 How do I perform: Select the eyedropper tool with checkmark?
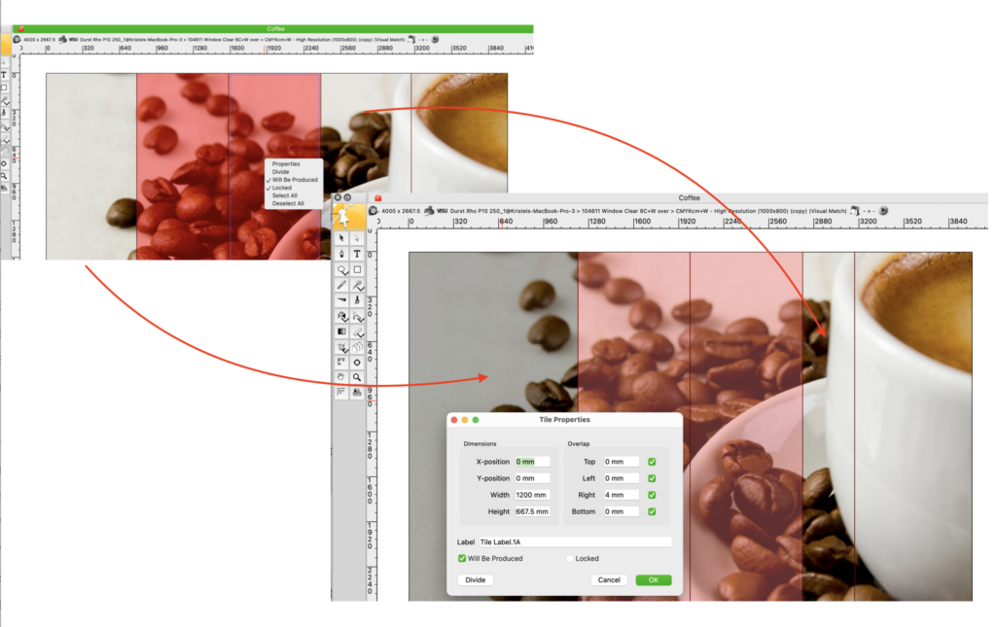[x=357, y=285]
